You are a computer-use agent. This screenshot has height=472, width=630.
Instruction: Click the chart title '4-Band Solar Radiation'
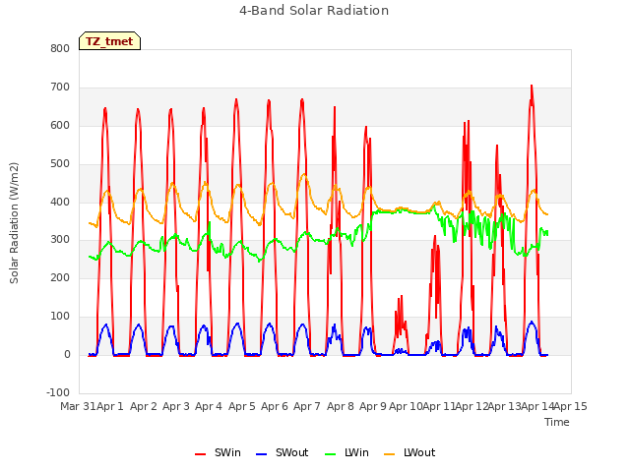(x=314, y=11)
